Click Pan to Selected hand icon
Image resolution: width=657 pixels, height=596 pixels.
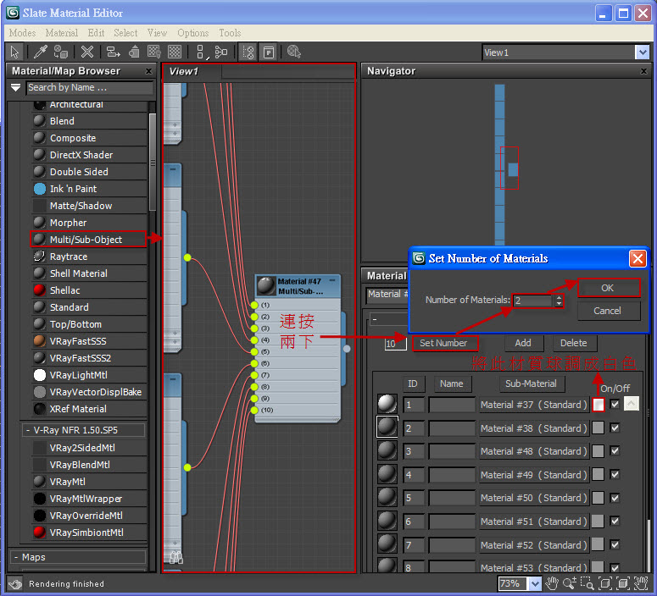pos(642,583)
